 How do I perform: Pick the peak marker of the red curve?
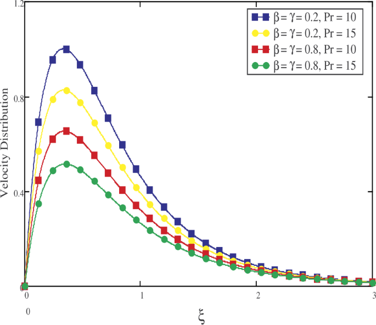pos(66,131)
